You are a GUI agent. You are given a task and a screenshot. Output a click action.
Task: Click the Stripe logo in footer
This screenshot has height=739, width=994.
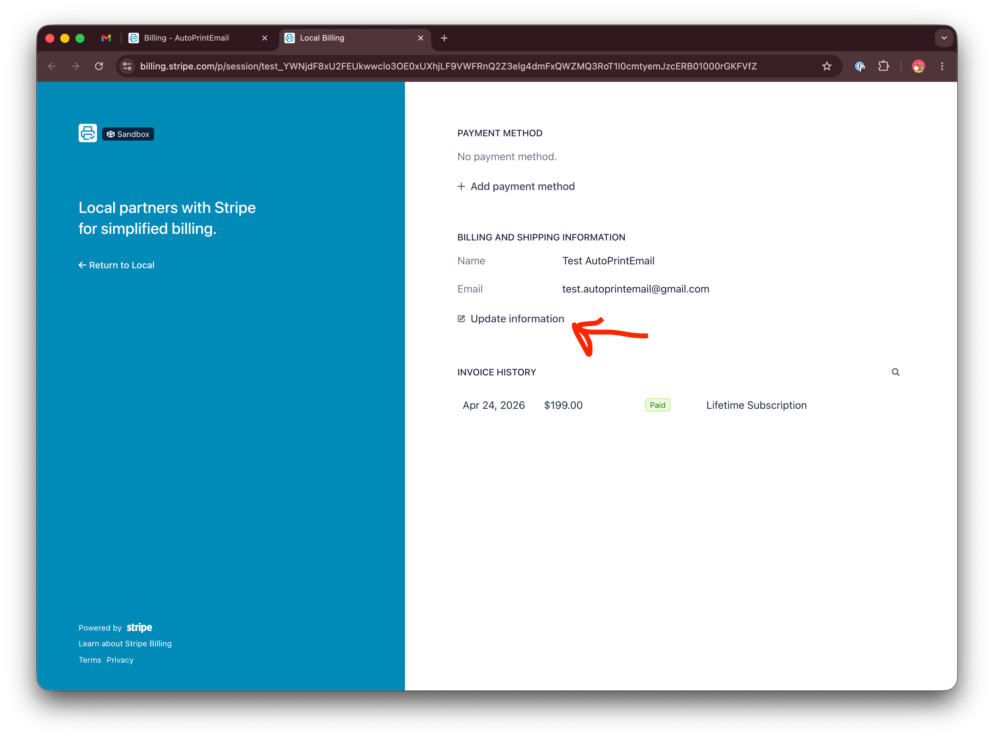[x=139, y=627]
